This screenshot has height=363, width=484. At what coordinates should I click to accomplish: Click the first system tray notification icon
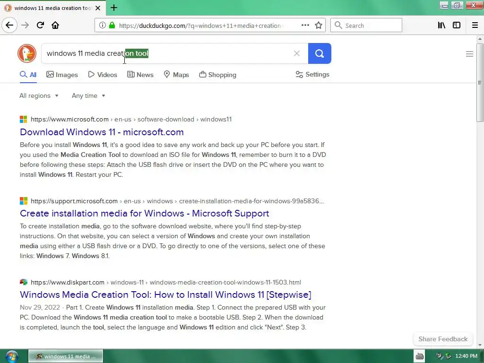click(439, 356)
